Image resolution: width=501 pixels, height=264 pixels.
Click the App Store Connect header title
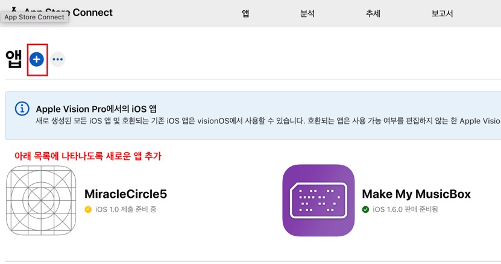click(68, 13)
